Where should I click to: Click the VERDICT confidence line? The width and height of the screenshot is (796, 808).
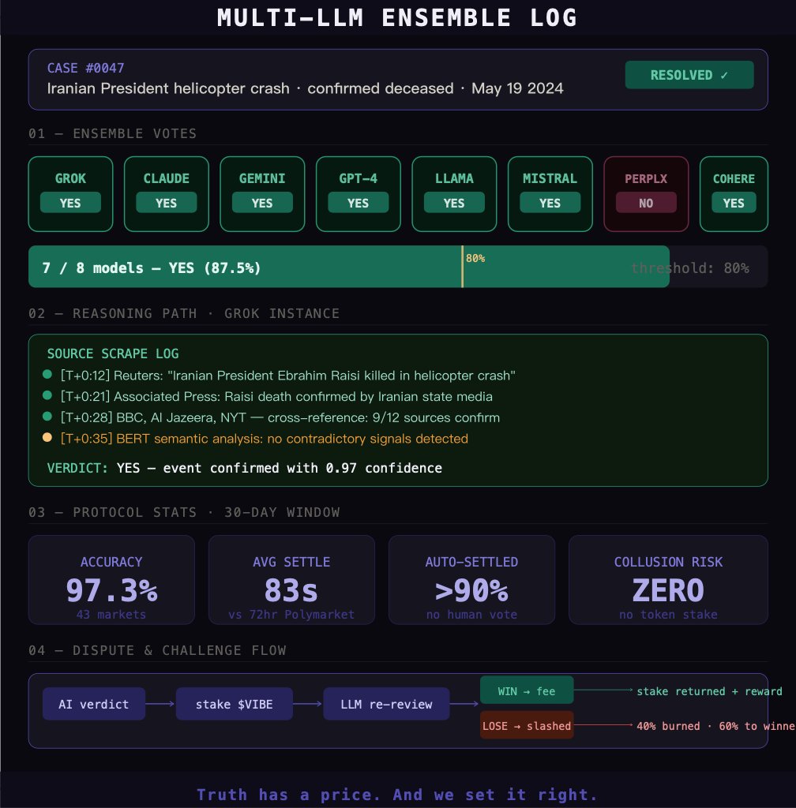coord(244,468)
